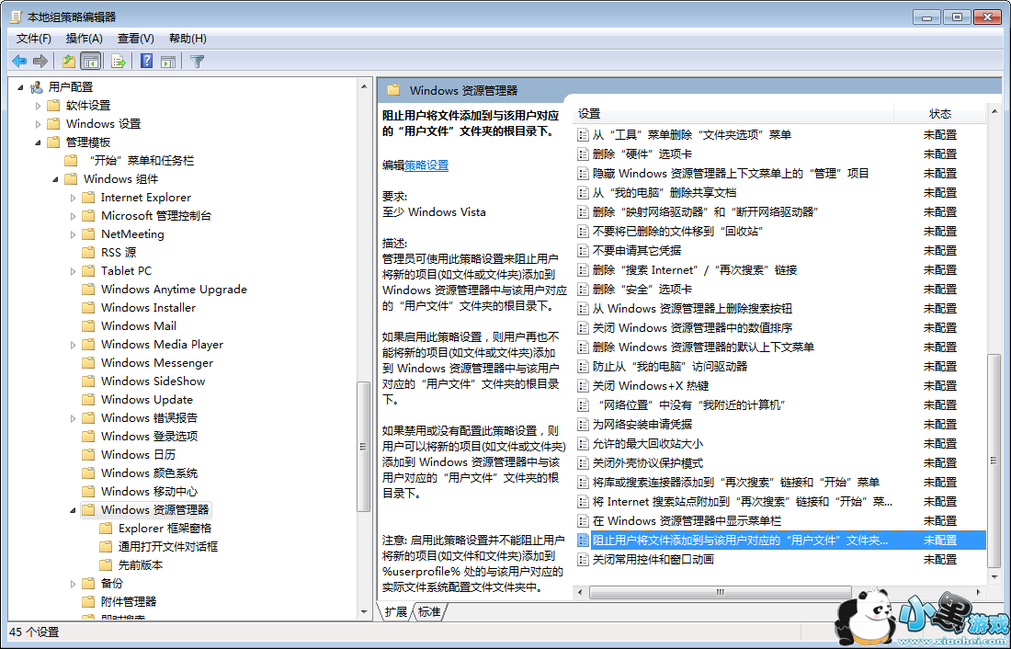
Task: Open the 查看(V) menu
Action: point(135,38)
